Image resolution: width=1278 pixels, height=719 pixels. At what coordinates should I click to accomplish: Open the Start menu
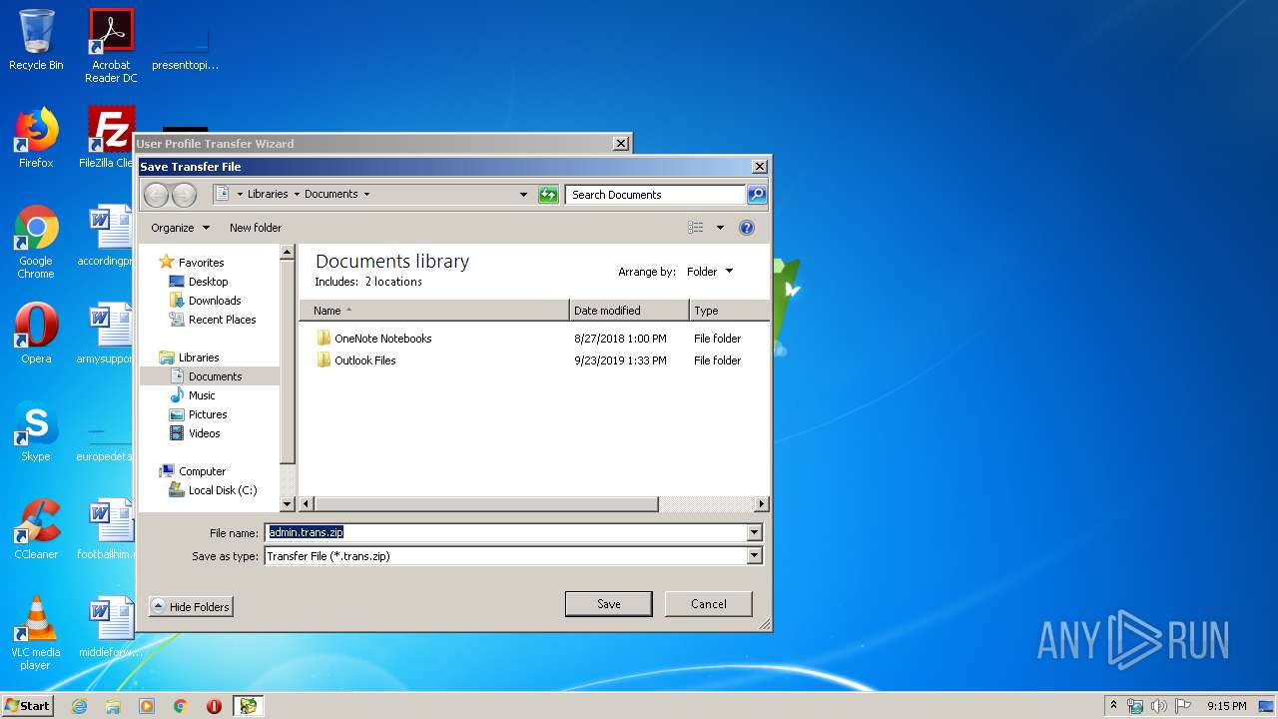point(28,706)
